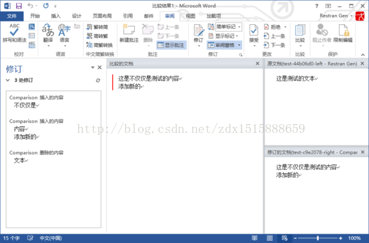This screenshot has width=369, height=243.
Task: Open the 文件 file tab
Action: [12, 16]
